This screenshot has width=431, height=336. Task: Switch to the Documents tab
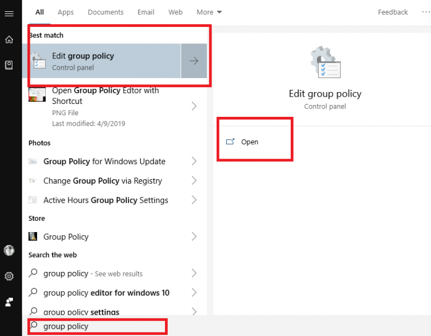106,12
